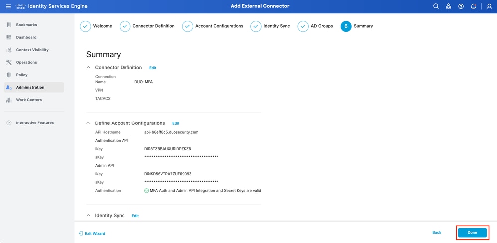Screen dimensions: 497x243
Task: Click the api-b6eff8c5.duosecurity.com hostname
Action: coord(171,132)
